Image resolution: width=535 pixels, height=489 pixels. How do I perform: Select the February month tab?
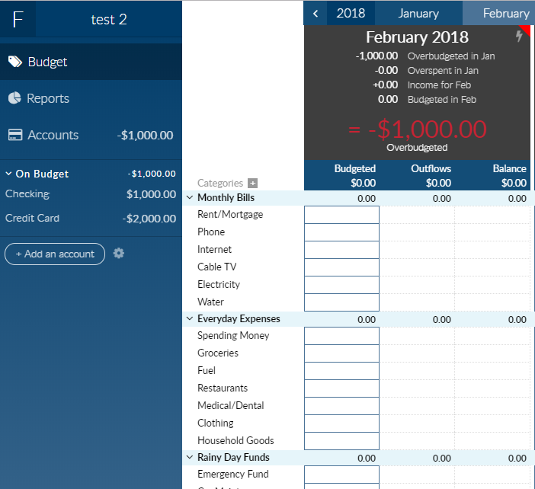click(499, 13)
